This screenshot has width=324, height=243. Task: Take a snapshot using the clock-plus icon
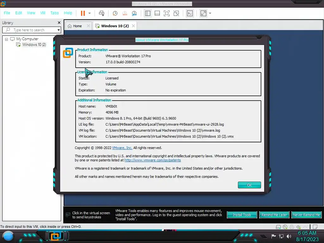tap(115, 13)
